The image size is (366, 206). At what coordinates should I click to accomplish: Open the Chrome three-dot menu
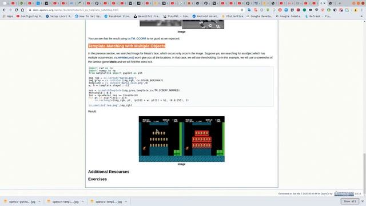click(x=362, y=10)
